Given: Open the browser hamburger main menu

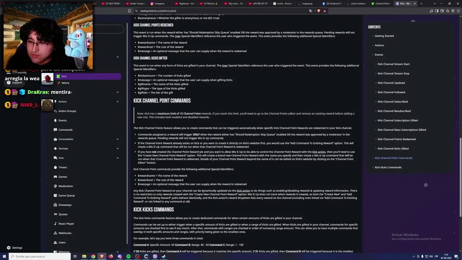Looking at the screenshot, I should [x=458, y=11].
